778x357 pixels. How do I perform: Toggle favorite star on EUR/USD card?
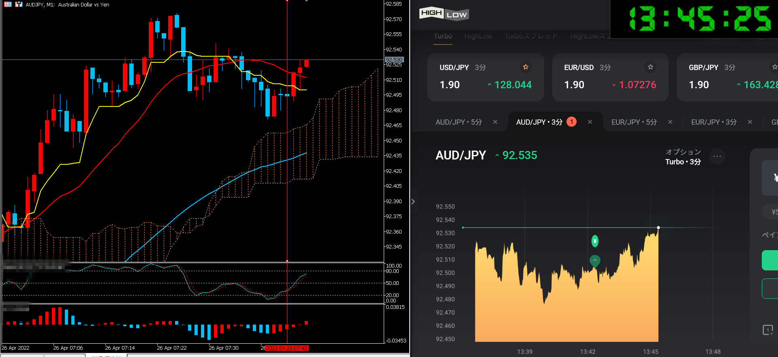pos(650,67)
